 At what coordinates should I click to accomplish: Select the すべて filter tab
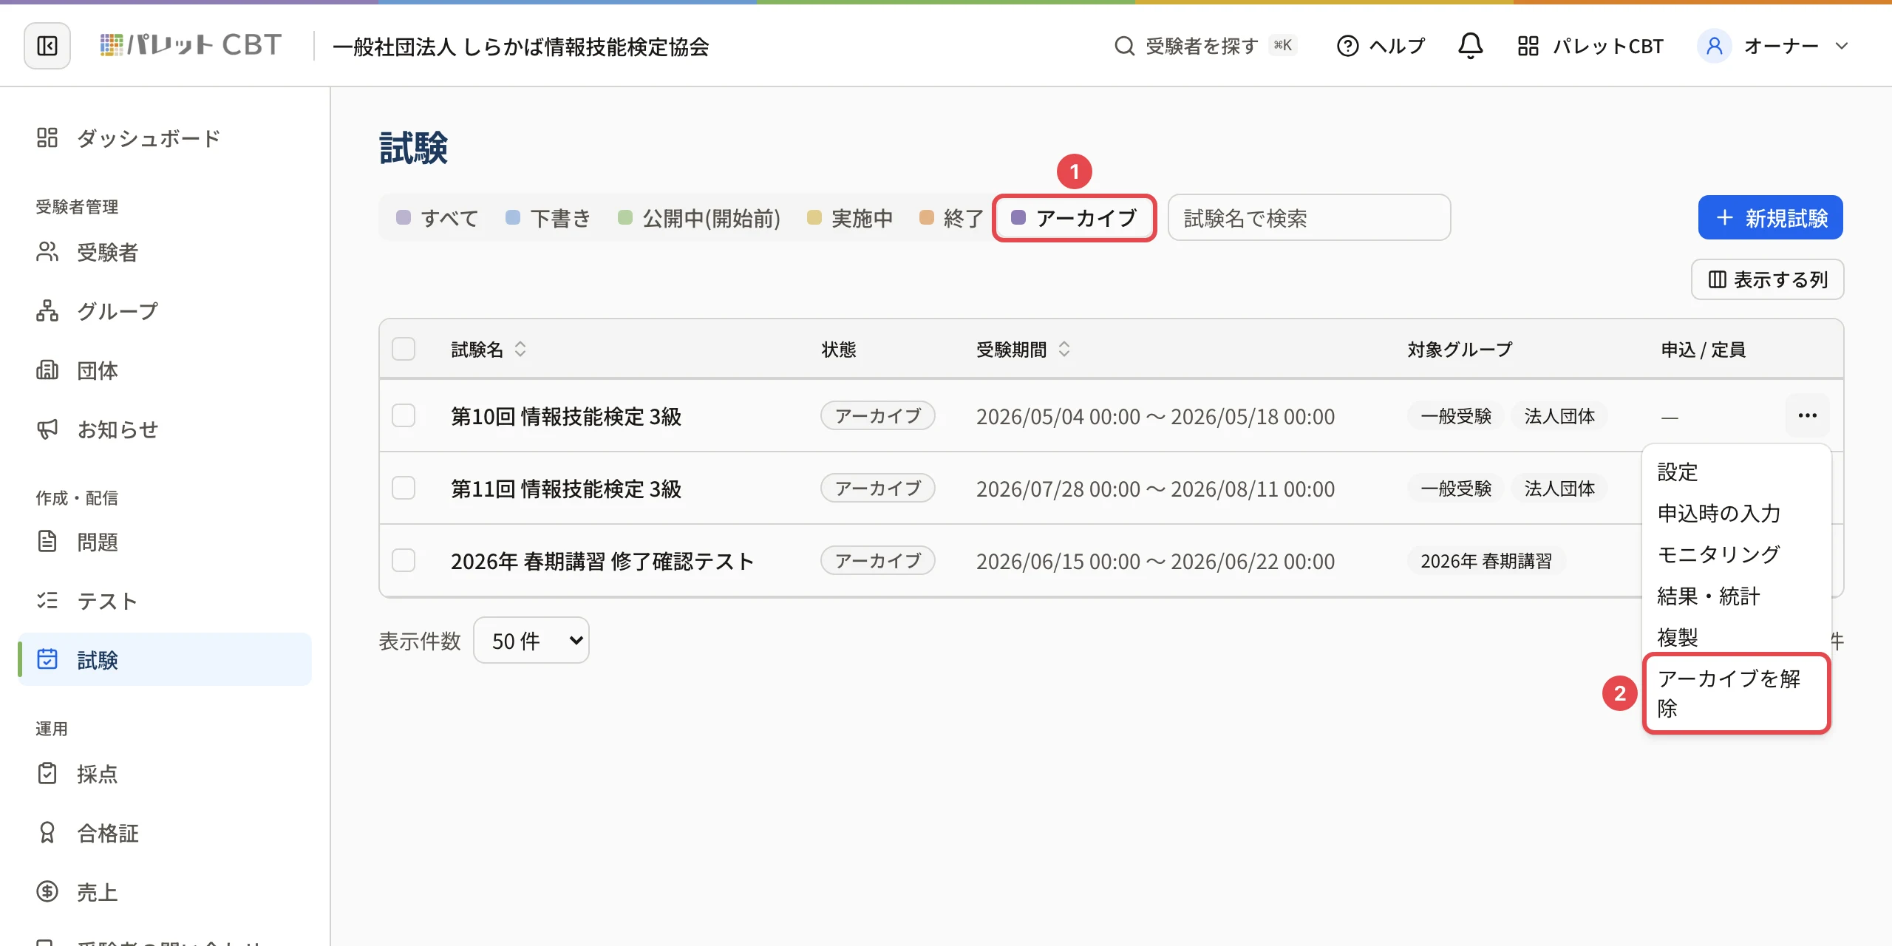[438, 218]
